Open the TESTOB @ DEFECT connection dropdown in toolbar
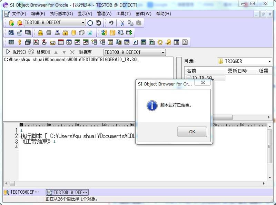The image size is (276, 205). (55, 22)
